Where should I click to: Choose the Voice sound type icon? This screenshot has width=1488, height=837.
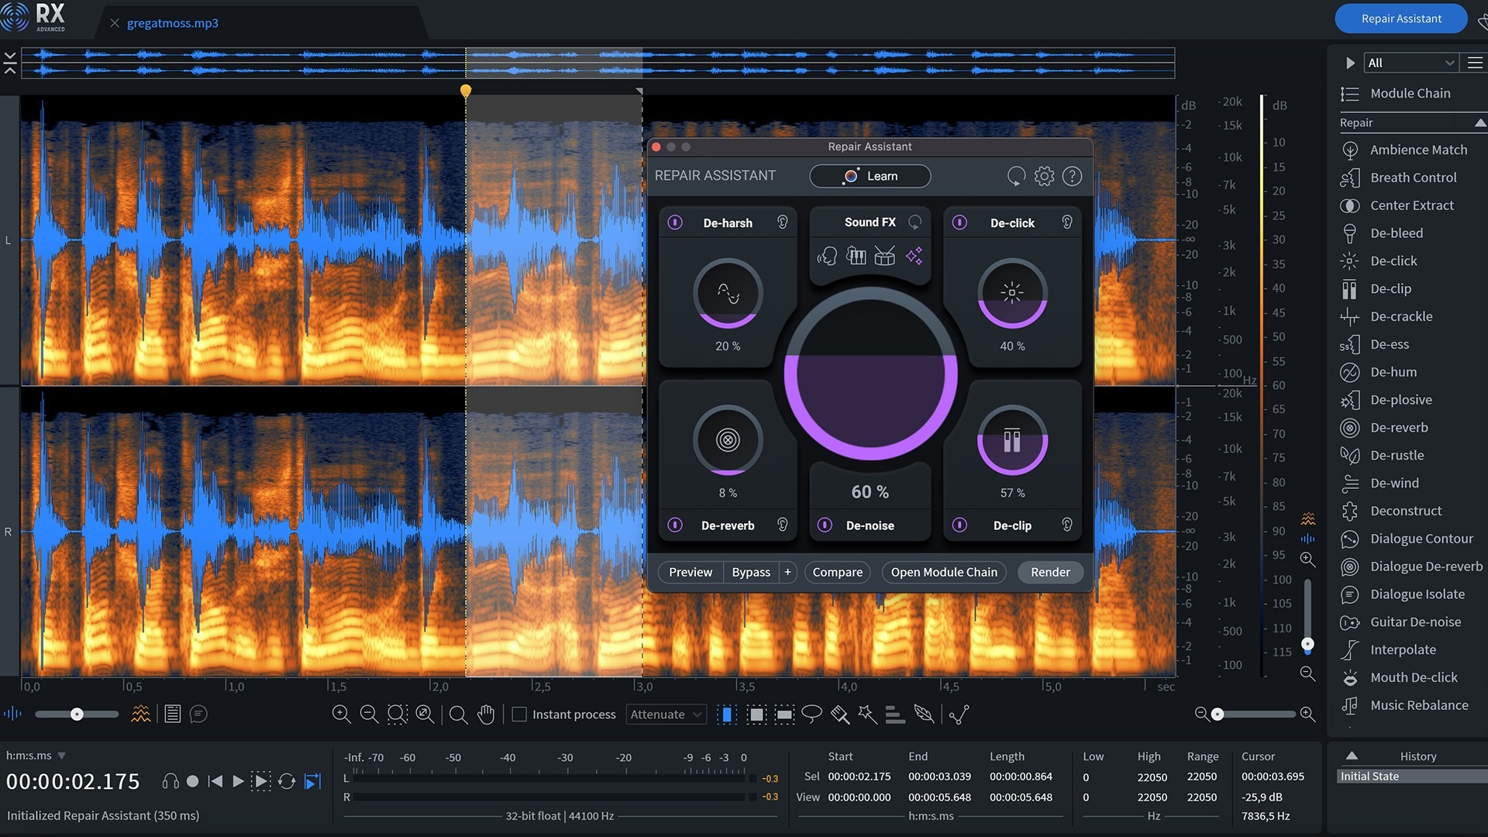coord(827,256)
